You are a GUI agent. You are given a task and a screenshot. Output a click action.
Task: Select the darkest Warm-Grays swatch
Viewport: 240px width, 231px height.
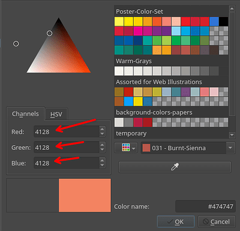[223, 71]
